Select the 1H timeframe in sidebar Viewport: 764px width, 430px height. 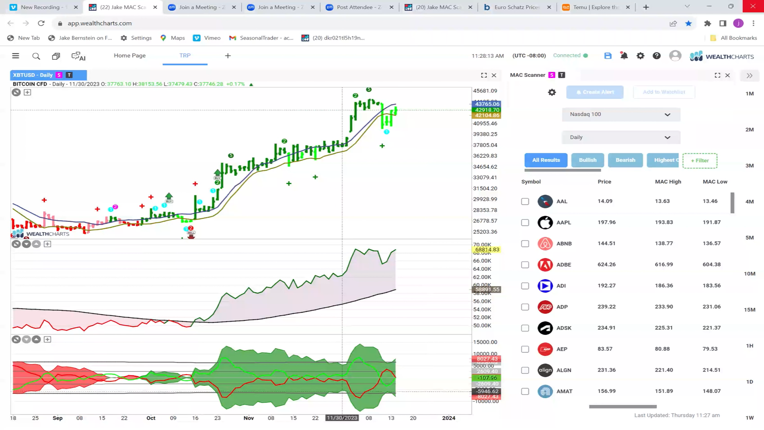(750, 346)
